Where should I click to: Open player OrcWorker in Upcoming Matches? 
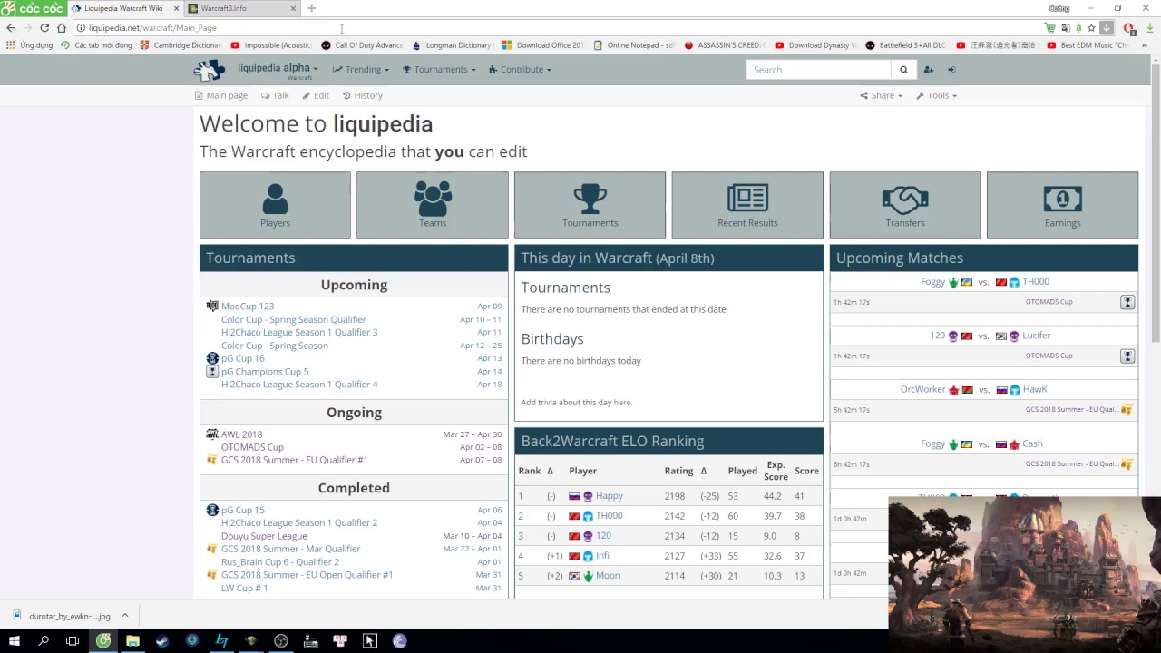click(922, 390)
